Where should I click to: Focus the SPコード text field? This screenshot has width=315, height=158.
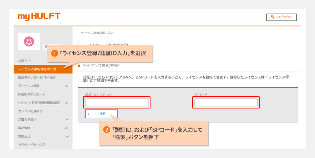(226, 103)
